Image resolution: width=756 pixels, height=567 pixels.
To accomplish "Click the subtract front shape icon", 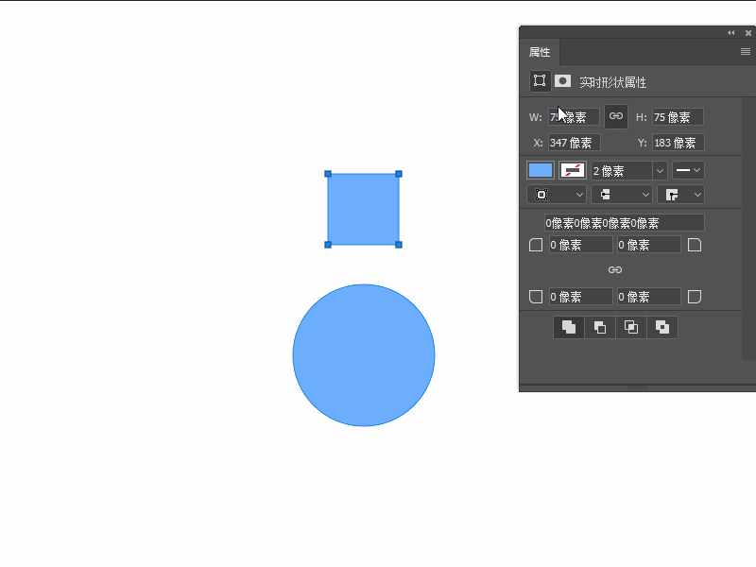I will (x=600, y=327).
